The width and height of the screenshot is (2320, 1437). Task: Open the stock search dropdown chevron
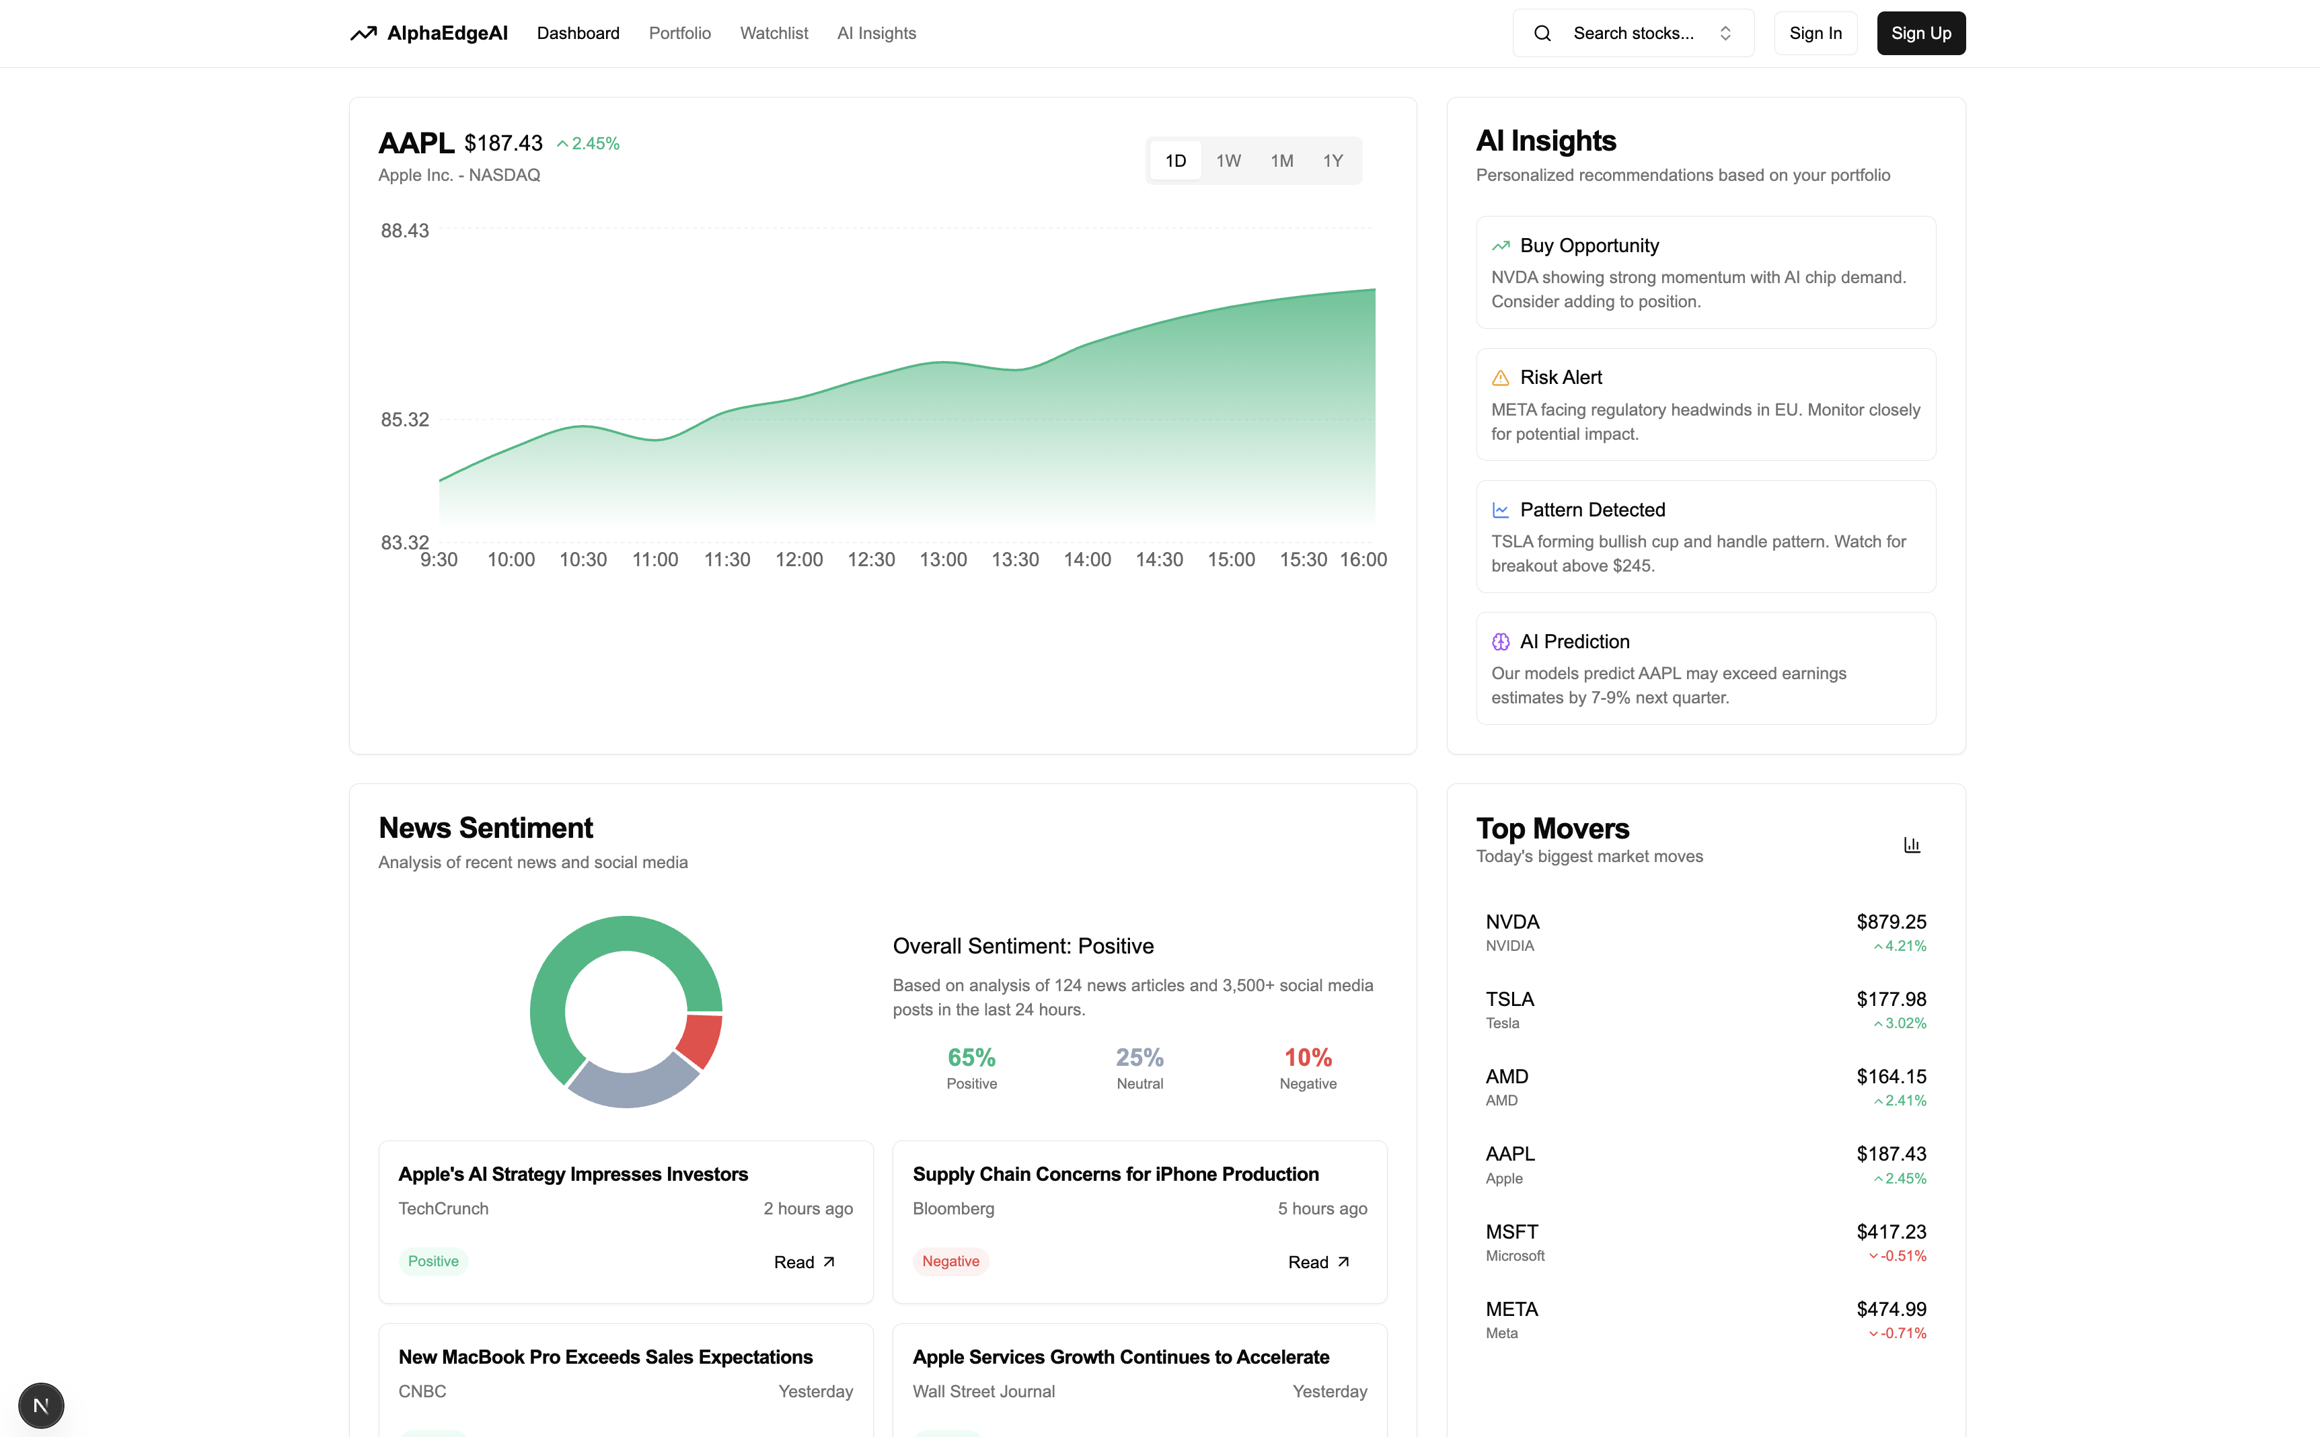(1726, 32)
